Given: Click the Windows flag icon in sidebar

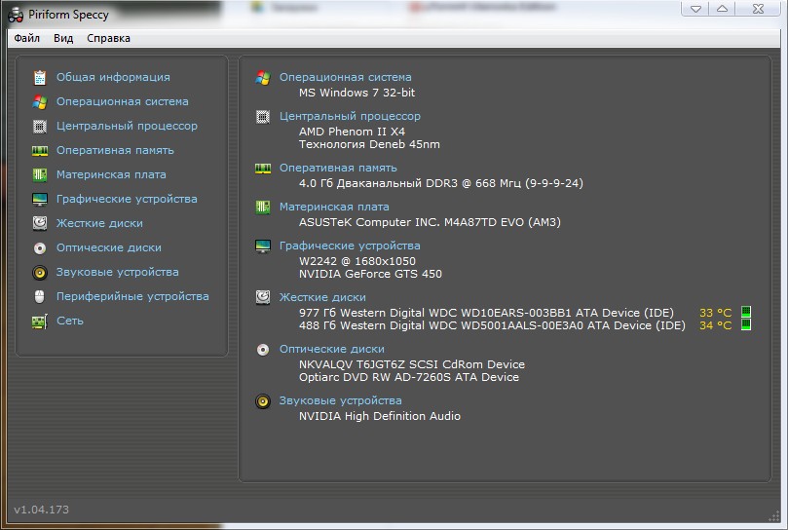Looking at the screenshot, I should pos(39,101).
